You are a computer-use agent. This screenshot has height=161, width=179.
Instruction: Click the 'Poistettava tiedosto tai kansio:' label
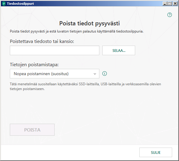42,41
